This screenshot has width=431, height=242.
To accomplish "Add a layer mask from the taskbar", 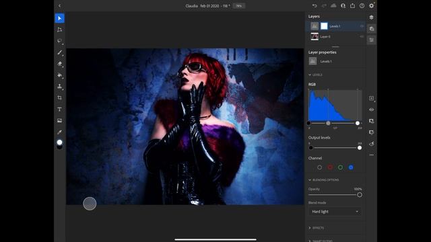I will coord(371,121).
